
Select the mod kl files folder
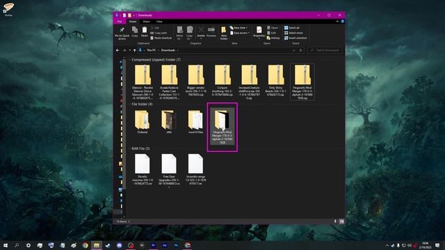coord(196,122)
